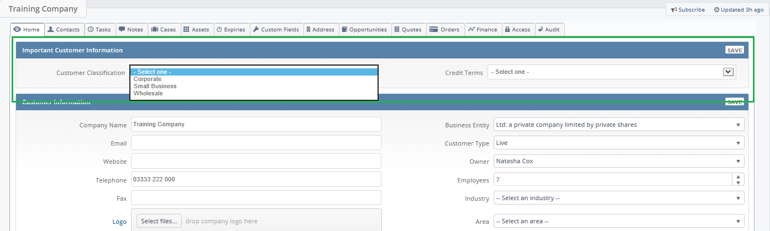Screen dimensions: 770x231
Task: Open the Custom Fields tab
Action: pyautogui.click(x=276, y=29)
